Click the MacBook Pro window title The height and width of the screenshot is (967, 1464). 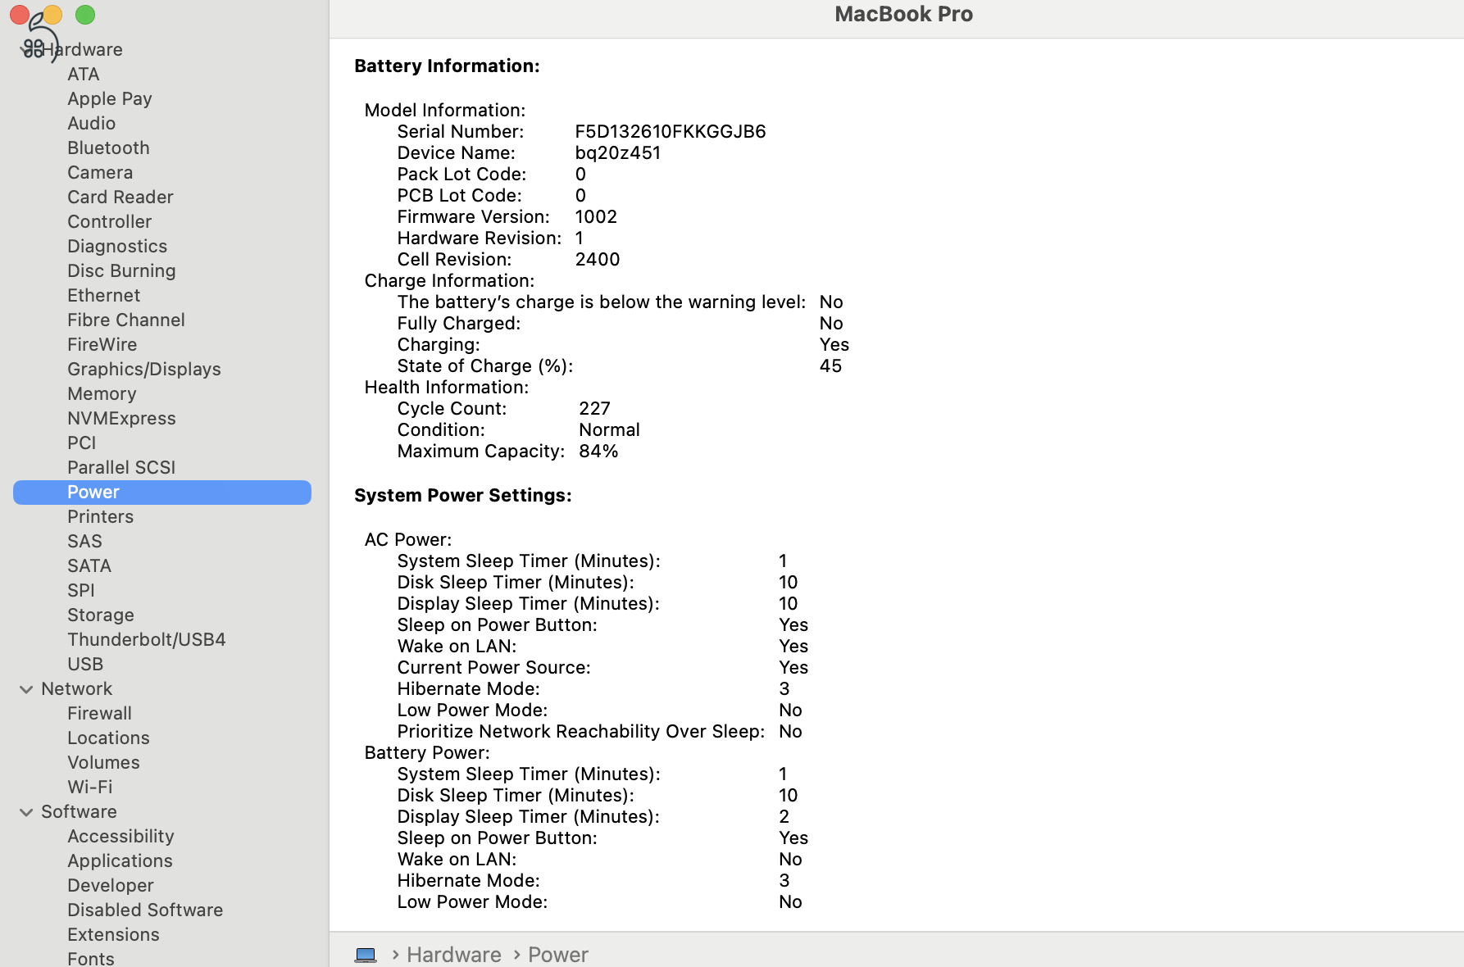(x=903, y=14)
